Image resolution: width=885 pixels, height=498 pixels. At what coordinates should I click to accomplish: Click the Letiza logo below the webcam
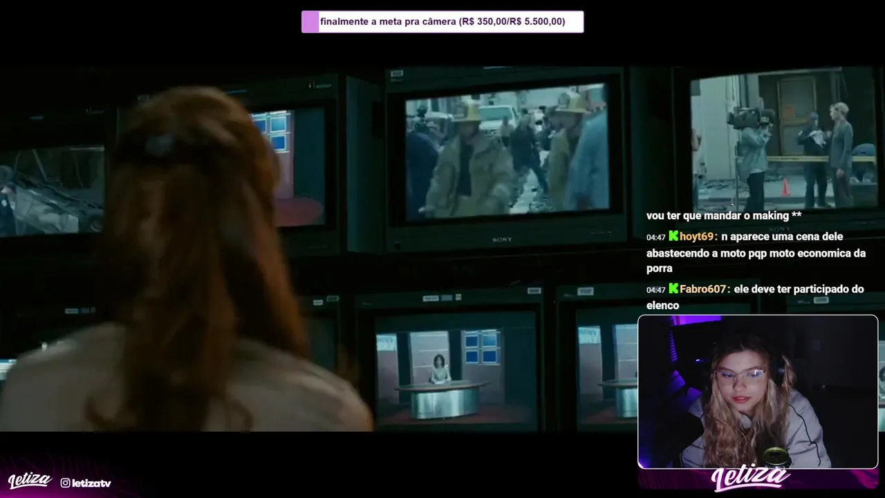pos(750,479)
